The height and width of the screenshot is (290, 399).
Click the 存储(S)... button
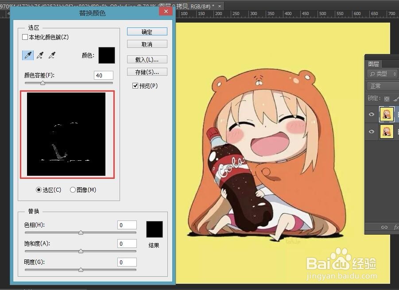[x=147, y=72]
